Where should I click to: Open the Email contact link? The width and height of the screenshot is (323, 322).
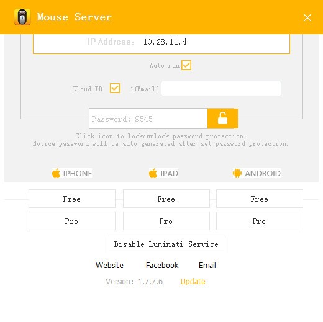(207, 265)
